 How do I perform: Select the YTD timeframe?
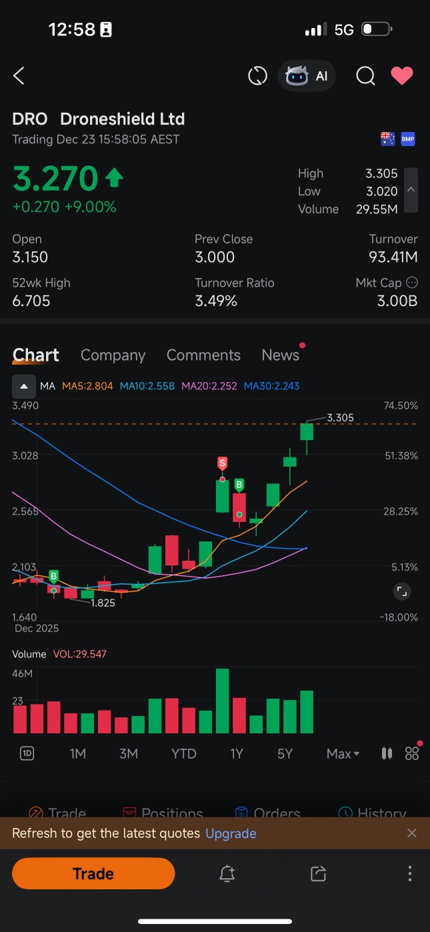184,753
